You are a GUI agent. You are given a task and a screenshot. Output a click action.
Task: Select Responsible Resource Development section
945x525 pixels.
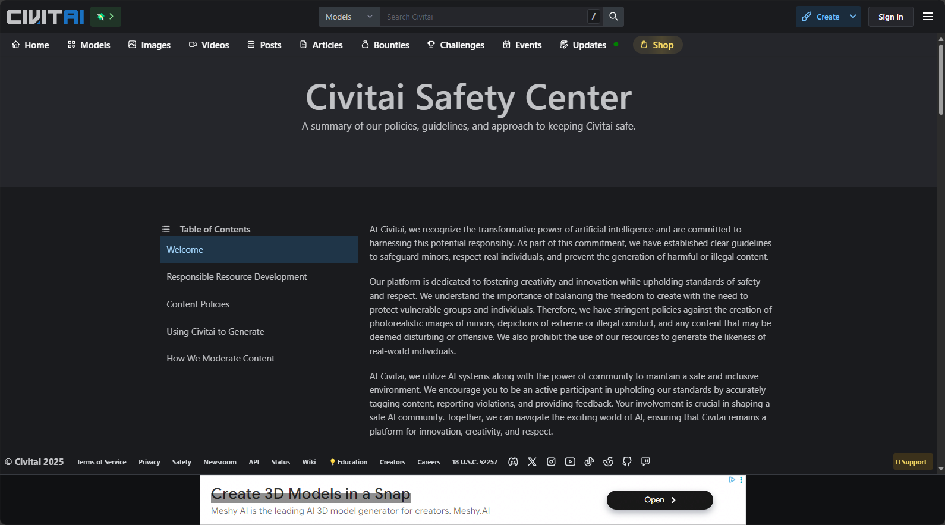[x=259, y=277]
